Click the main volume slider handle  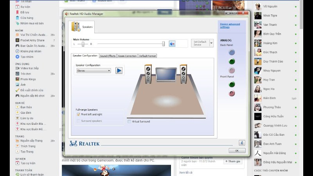coord(163,44)
